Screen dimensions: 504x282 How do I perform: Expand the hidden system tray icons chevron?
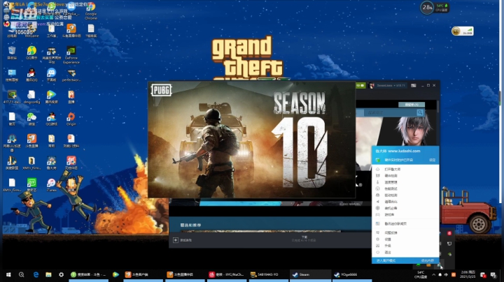(433, 274)
